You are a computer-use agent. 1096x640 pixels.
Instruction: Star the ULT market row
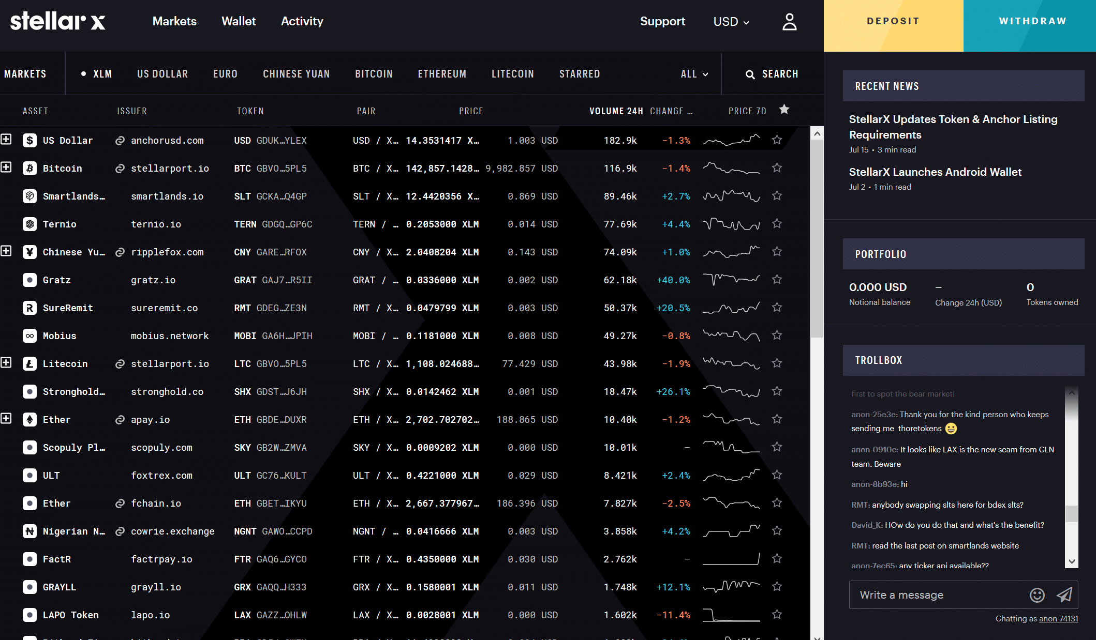[x=777, y=475]
